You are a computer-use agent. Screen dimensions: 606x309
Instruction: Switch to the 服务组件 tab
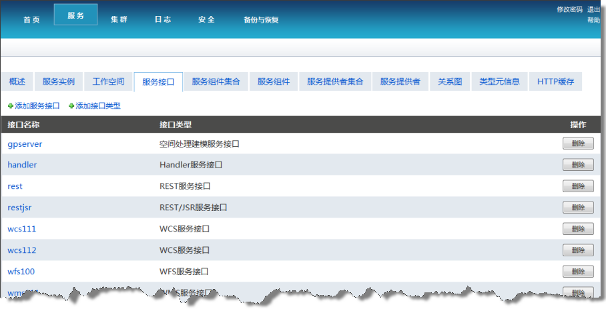(x=274, y=81)
